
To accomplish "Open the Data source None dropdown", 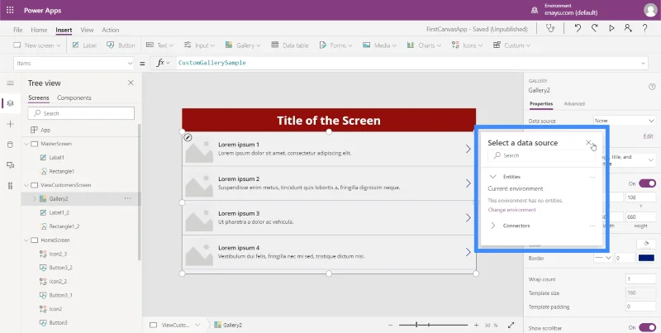I will [625, 121].
